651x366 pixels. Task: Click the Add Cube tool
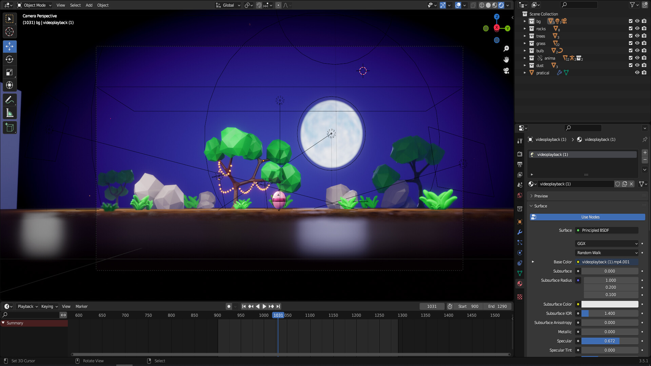pos(9,128)
